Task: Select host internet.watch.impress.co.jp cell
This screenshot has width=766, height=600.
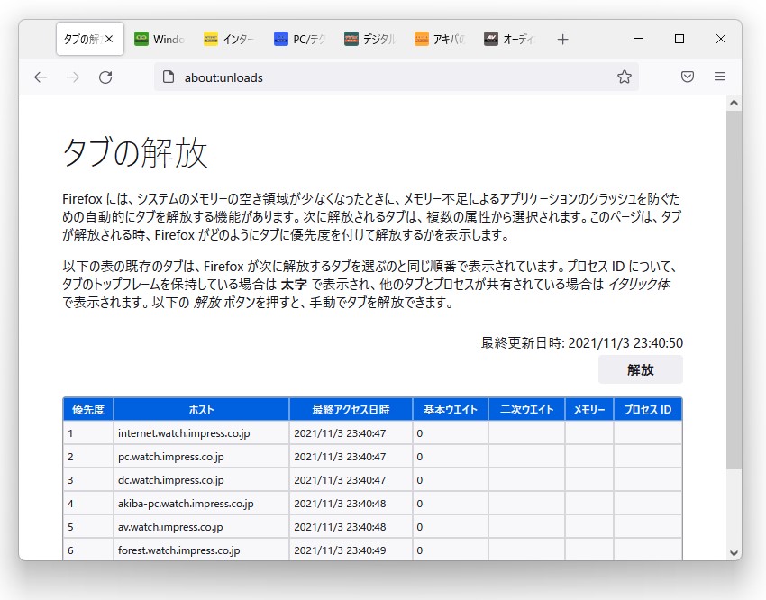Action: coord(201,433)
